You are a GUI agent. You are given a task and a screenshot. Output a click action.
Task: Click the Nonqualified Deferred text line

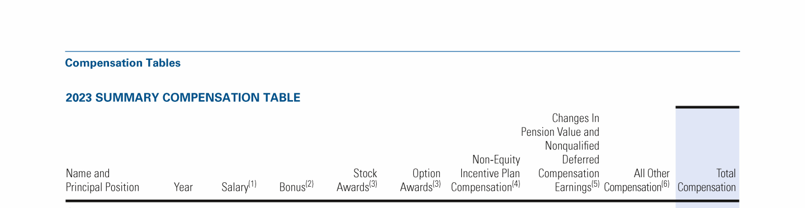(x=572, y=153)
